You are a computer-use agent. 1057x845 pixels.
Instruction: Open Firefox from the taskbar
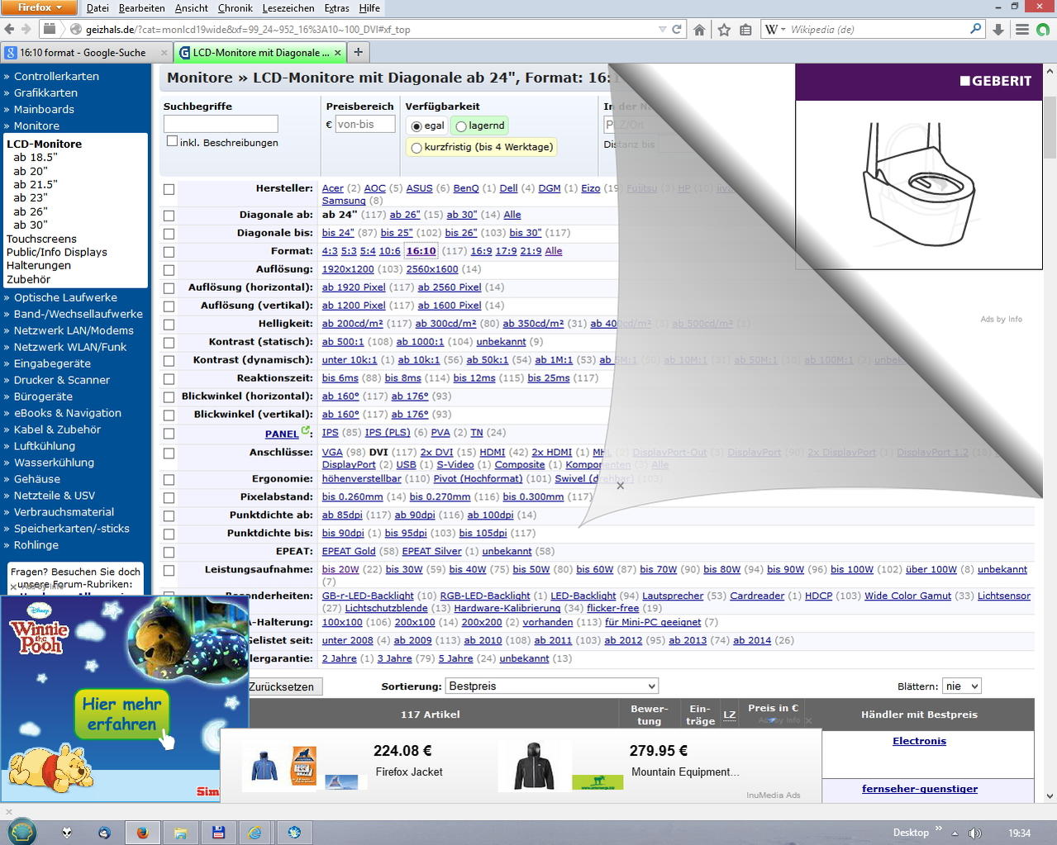[142, 833]
